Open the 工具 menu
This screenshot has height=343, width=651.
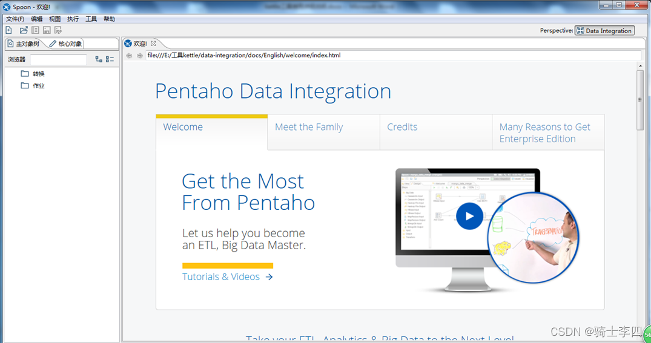[91, 19]
